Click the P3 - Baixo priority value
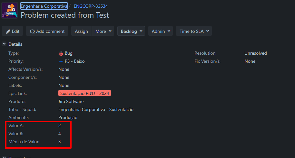 [75, 61]
